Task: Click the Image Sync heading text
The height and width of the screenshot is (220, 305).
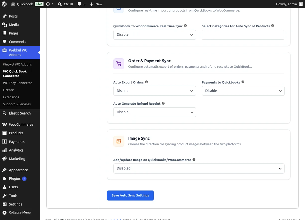Action: click(x=139, y=138)
